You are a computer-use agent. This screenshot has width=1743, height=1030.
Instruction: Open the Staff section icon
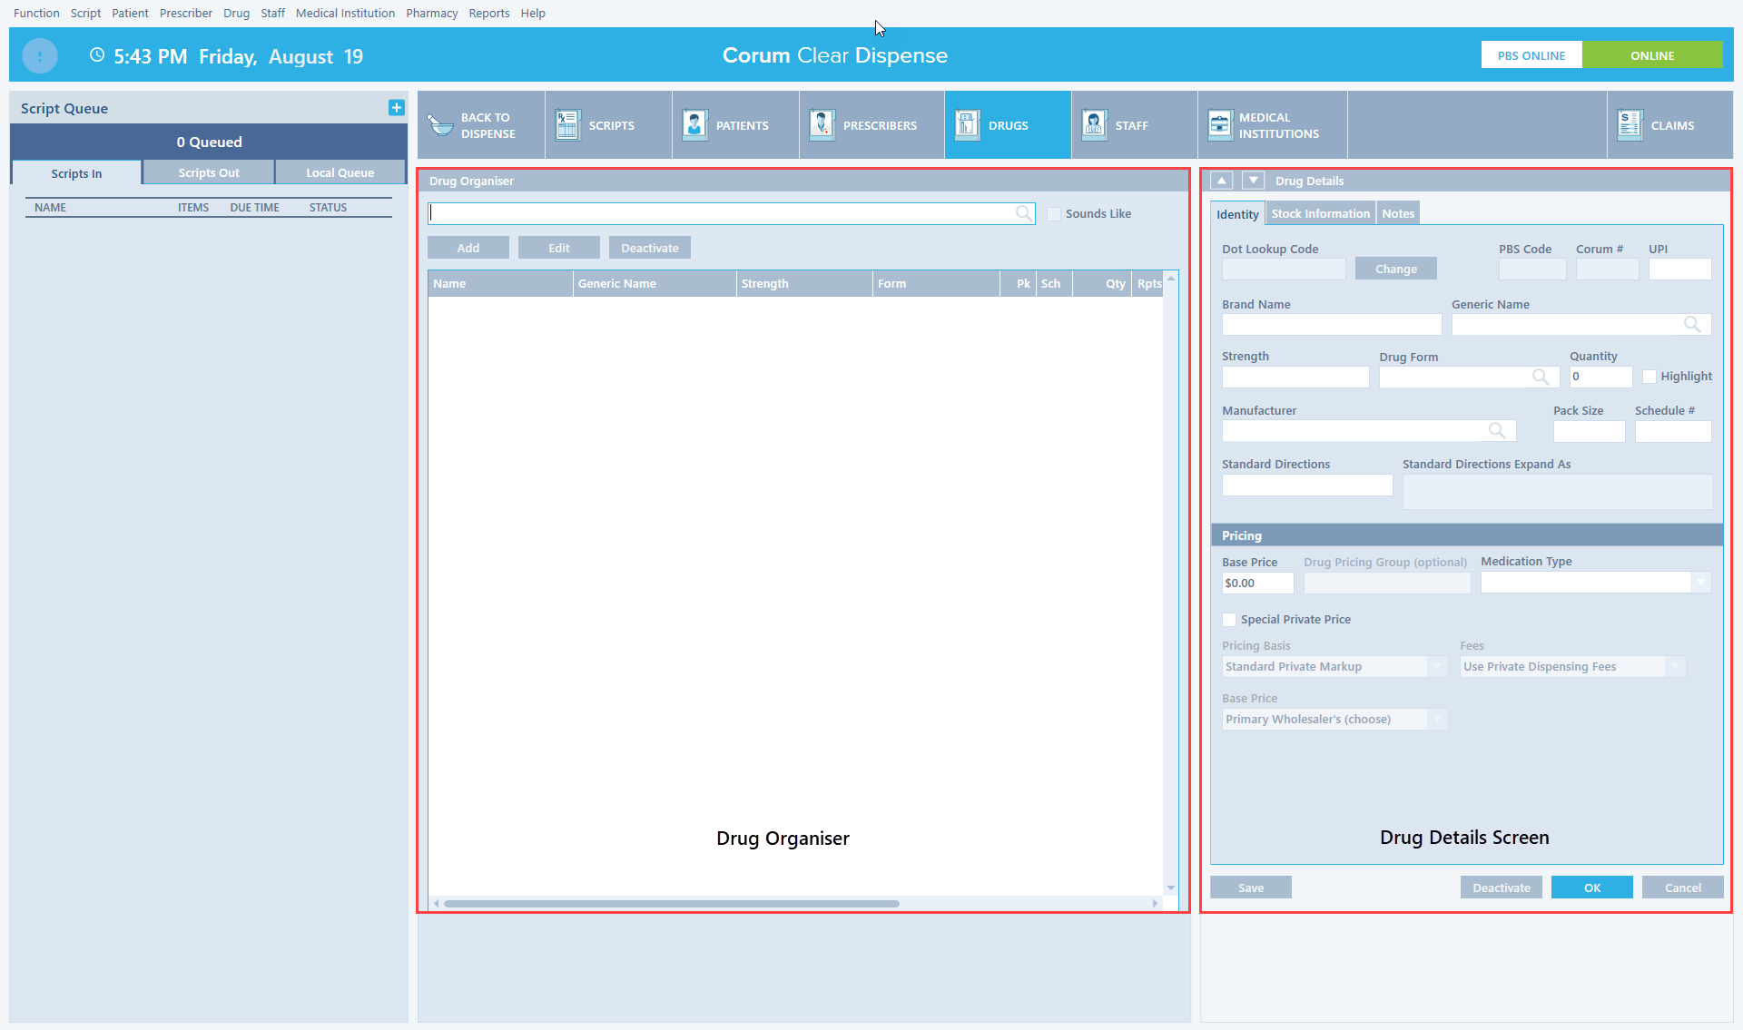click(1094, 125)
